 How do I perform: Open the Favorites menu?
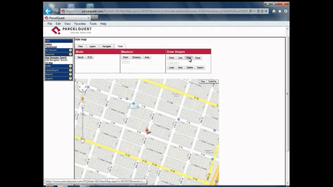pos(80,24)
